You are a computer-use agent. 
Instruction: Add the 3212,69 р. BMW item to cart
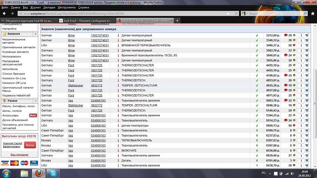tap(307, 35)
